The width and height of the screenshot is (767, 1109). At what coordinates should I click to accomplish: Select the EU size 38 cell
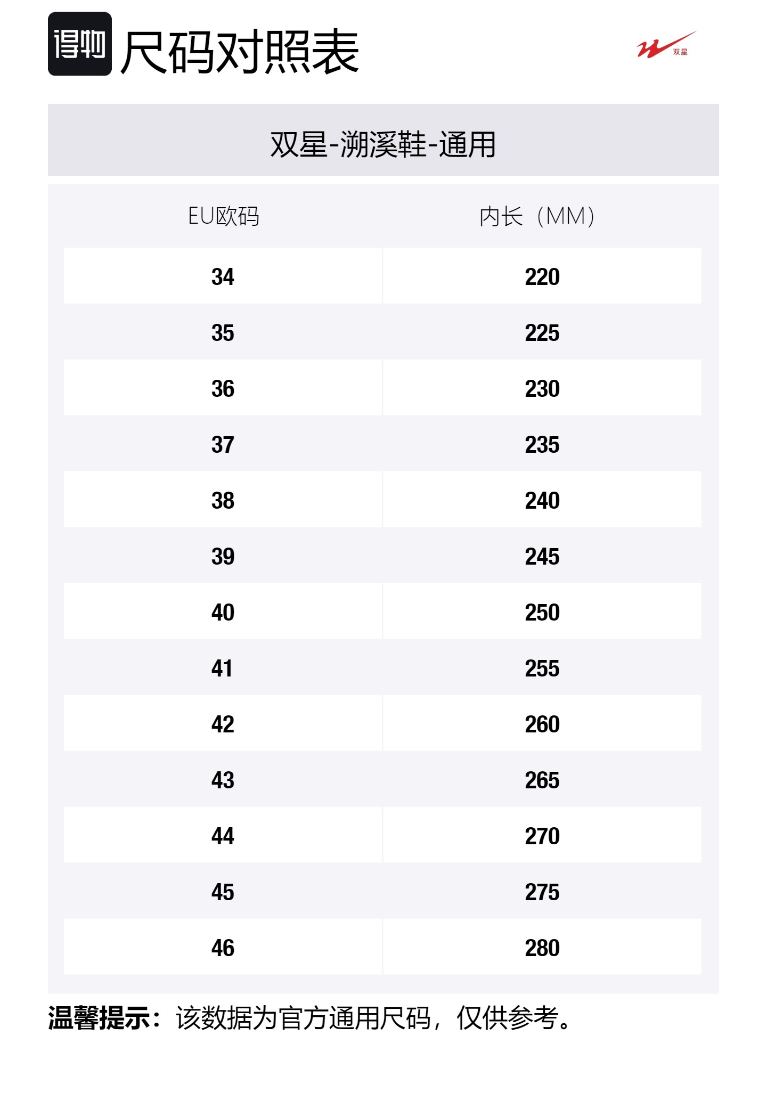223,500
